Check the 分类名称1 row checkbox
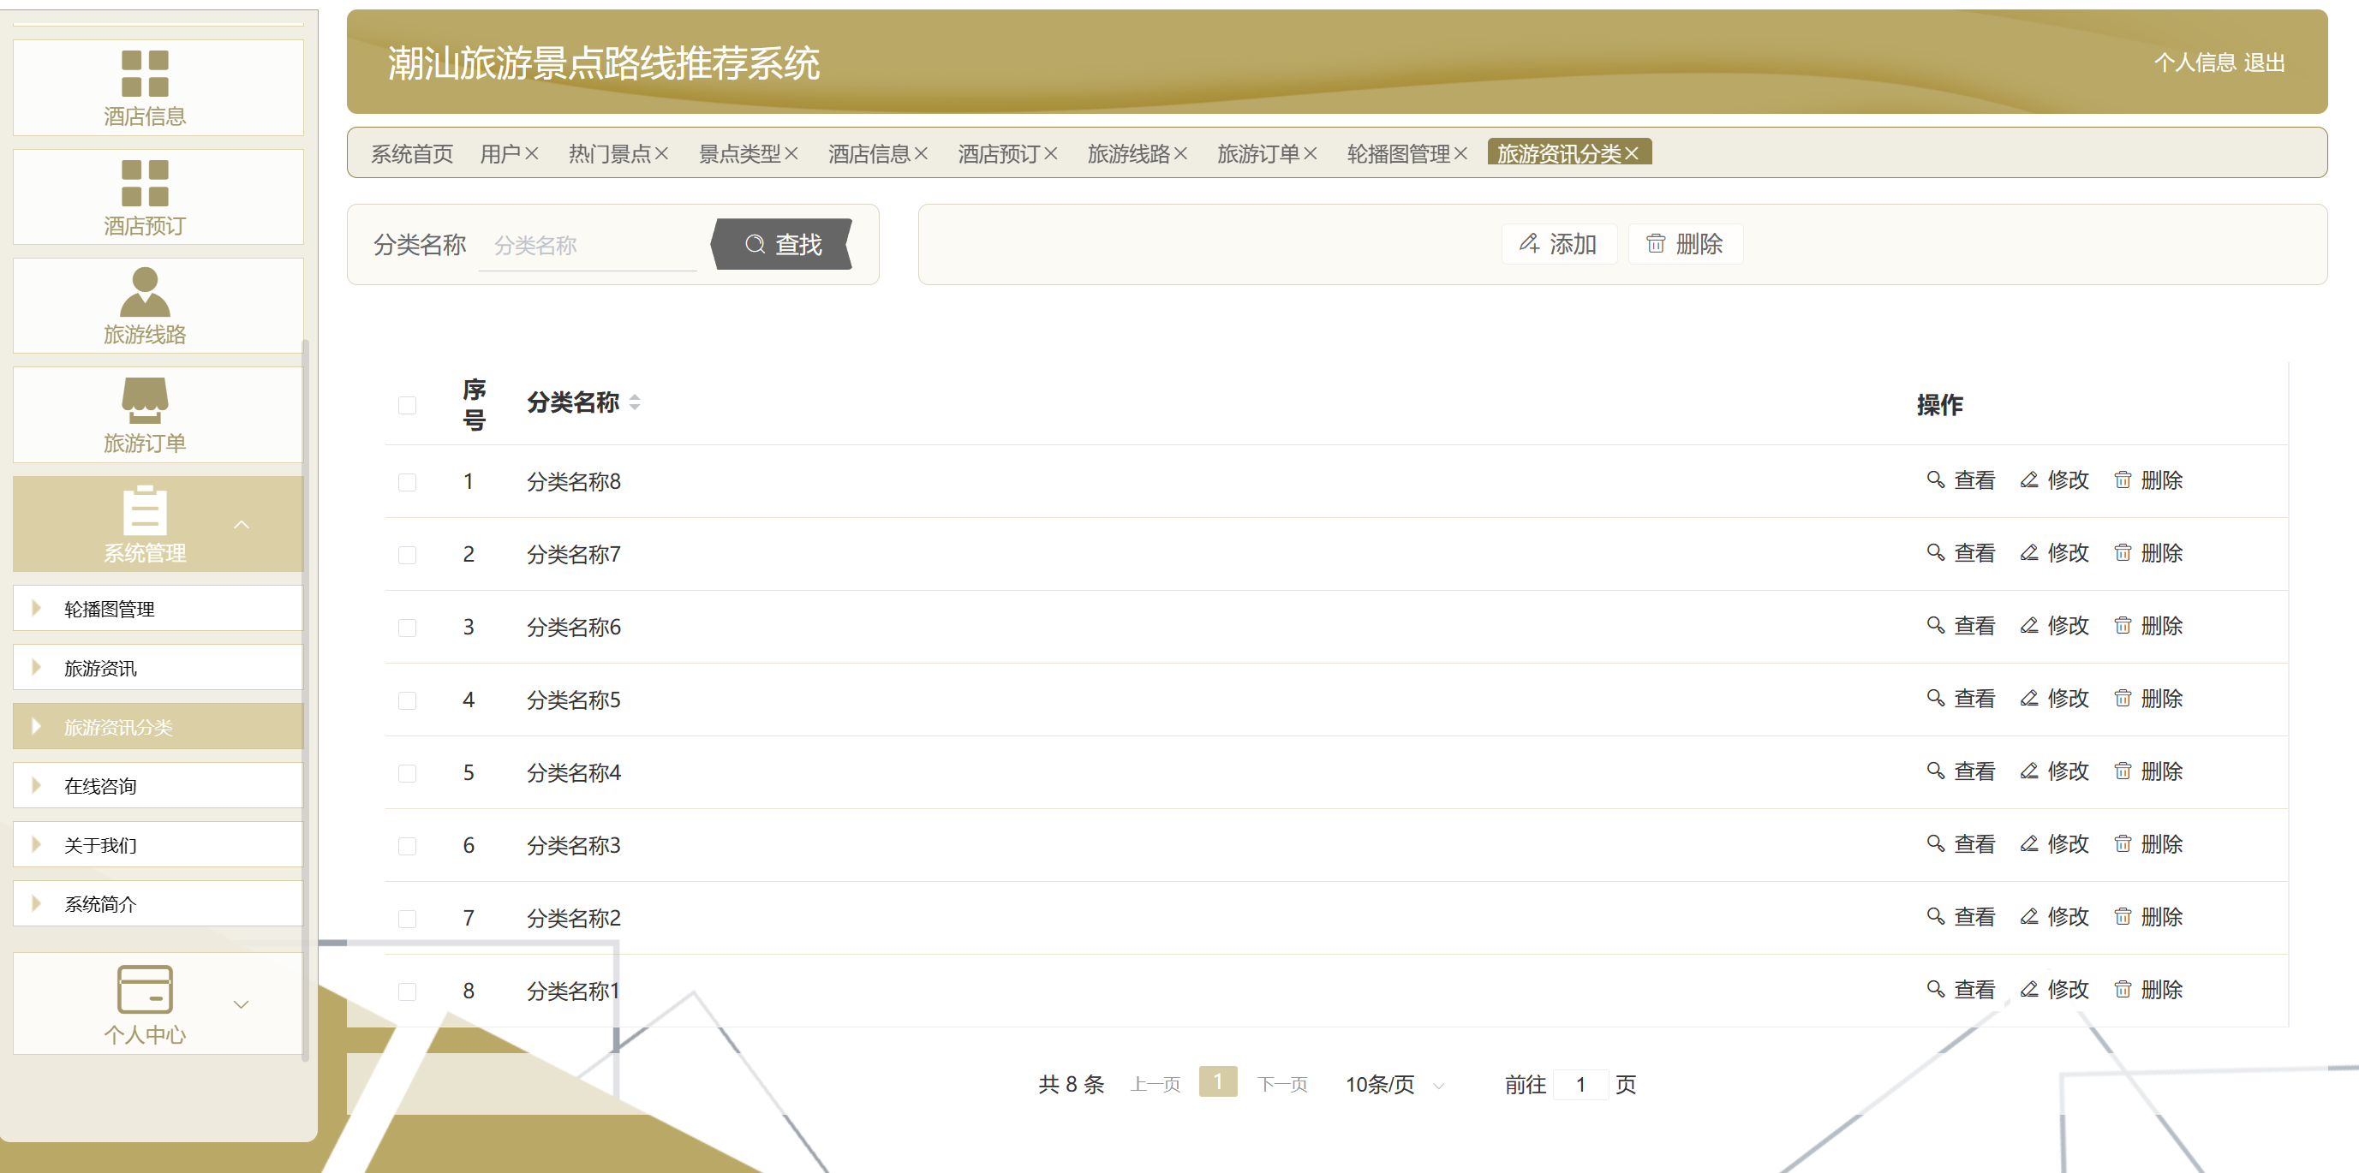The height and width of the screenshot is (1173, 2359). point(408,991)
